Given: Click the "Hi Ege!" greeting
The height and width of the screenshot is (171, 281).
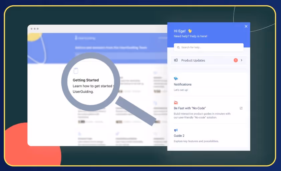Looking at the screenshot, I should [x=180, y=31].
